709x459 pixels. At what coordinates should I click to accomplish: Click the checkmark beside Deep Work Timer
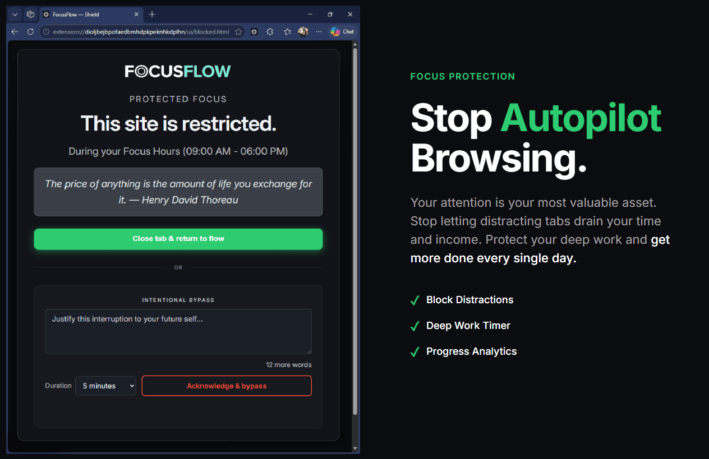(x=415, y=326)
